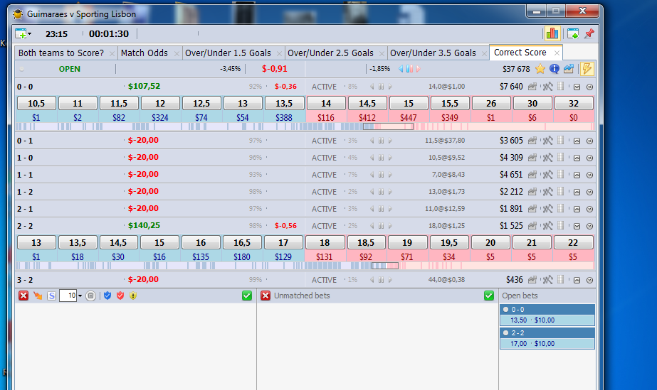Click lay odds button 14,5 for 0 - 0
657x390 pixels.
367,103
